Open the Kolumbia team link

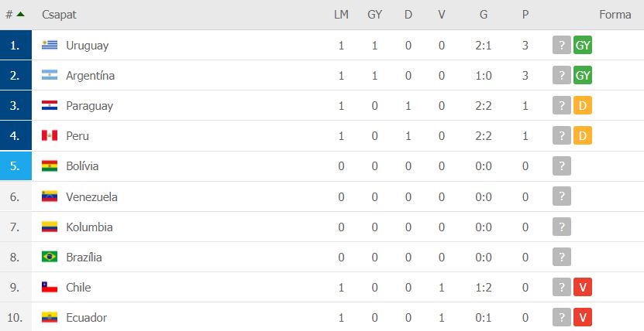(89, 227)
